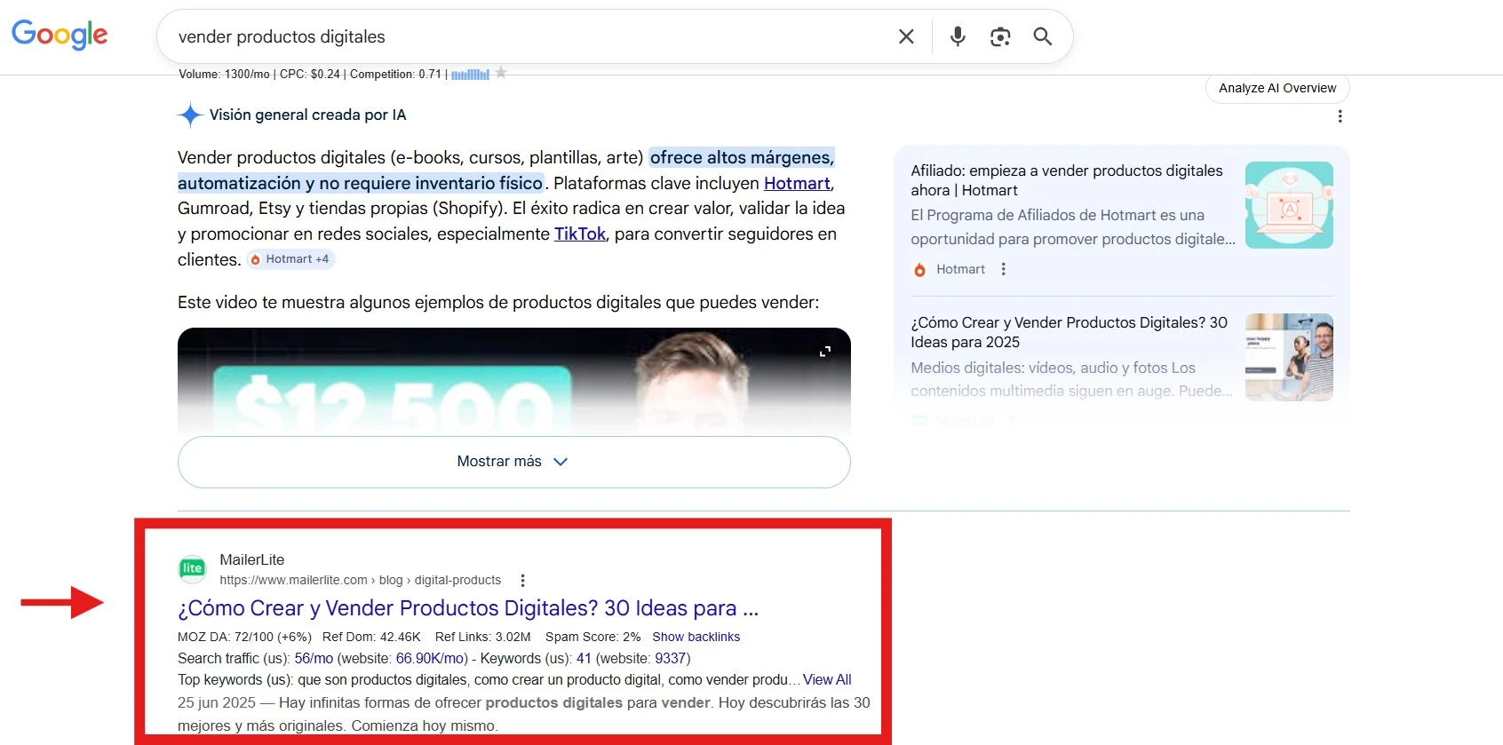
Task: Click the Hotmart source name label
Action: pyautogui.click(x=960, y=269)
